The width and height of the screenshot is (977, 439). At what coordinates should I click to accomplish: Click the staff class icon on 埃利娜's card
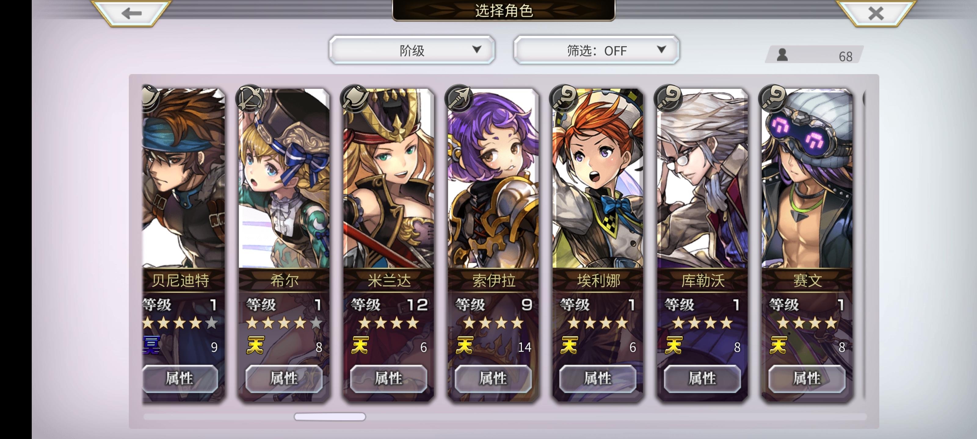point(564,98)
